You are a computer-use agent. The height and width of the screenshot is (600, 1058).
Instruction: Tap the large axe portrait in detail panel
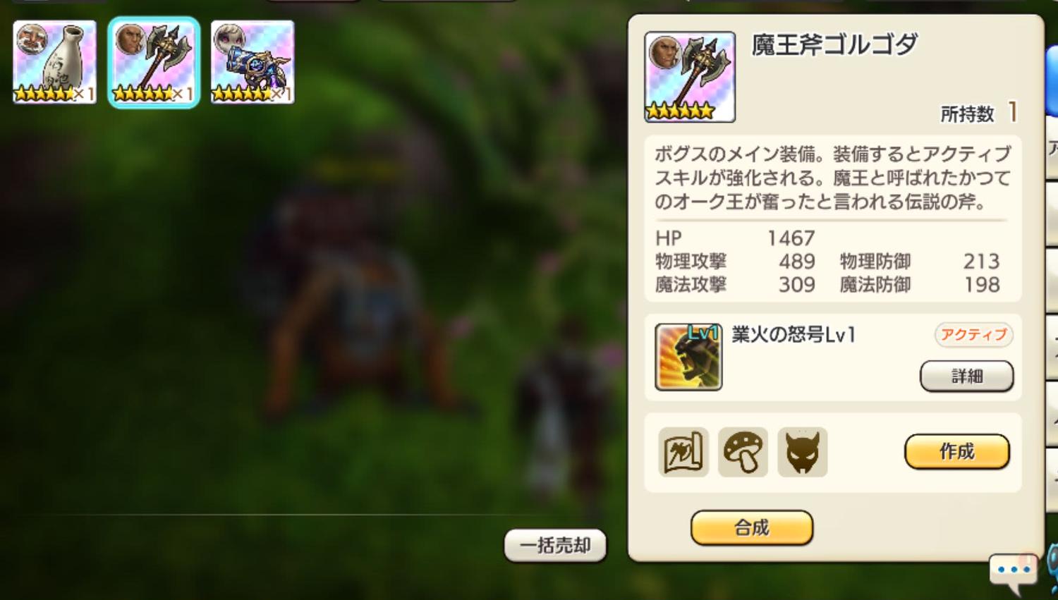click(690, 77)
